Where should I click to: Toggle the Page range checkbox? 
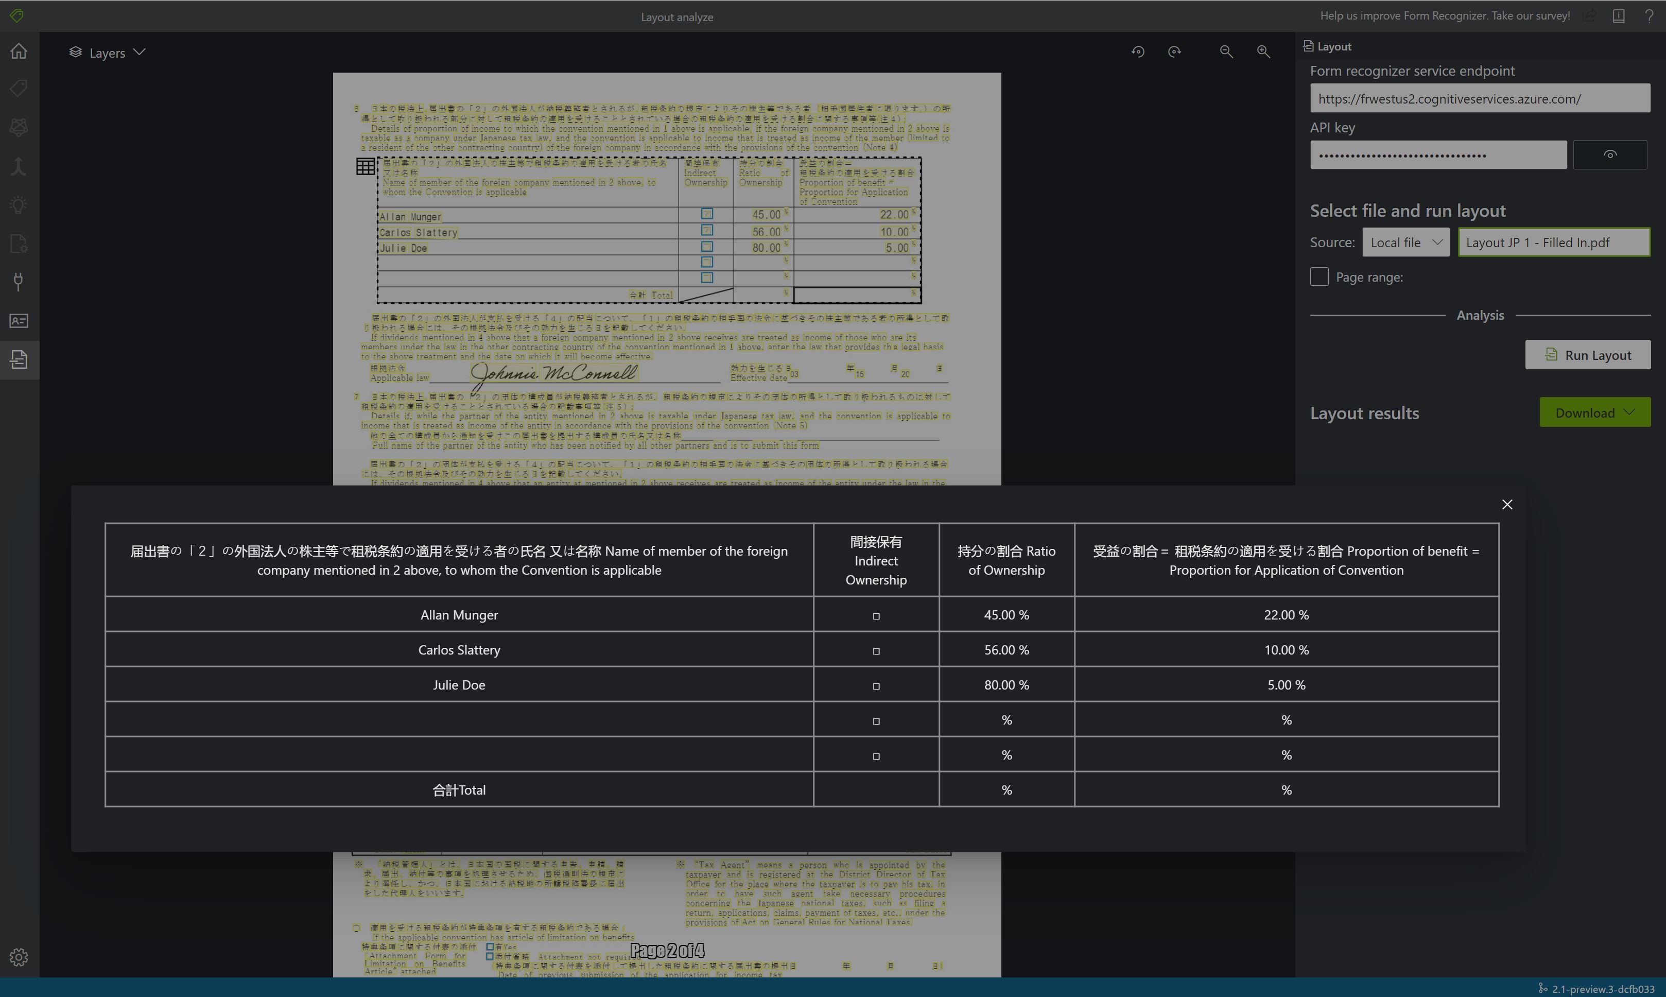[1318, 277]
